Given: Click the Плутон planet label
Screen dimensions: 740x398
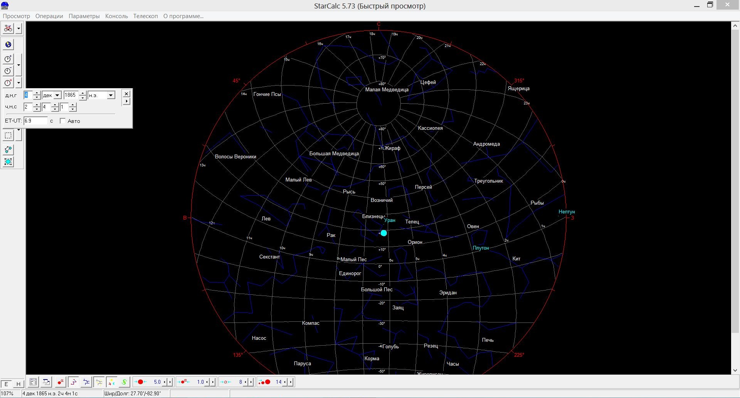Looking at the screenshot, I should (481, 248).
